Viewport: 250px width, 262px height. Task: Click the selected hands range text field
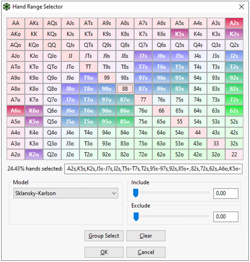coord(153,169)
